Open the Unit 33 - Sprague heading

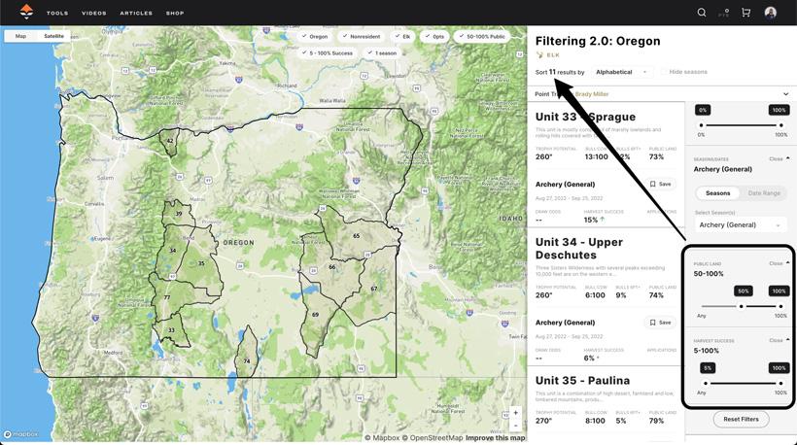point(585,117)
